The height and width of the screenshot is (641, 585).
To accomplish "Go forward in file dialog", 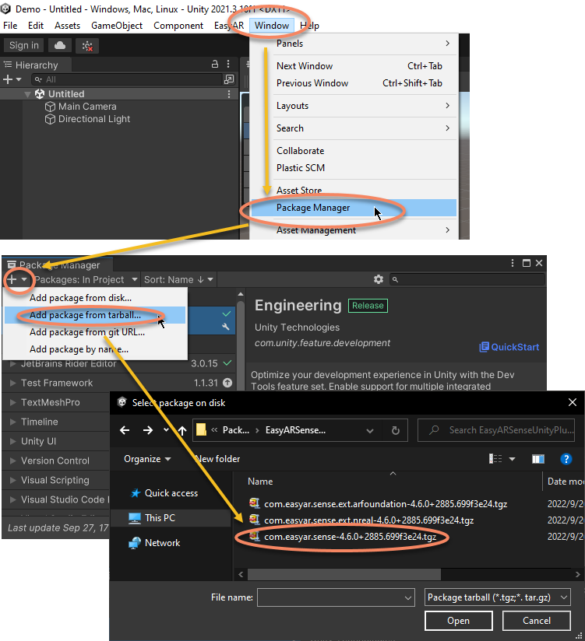I will click(148, 430).
